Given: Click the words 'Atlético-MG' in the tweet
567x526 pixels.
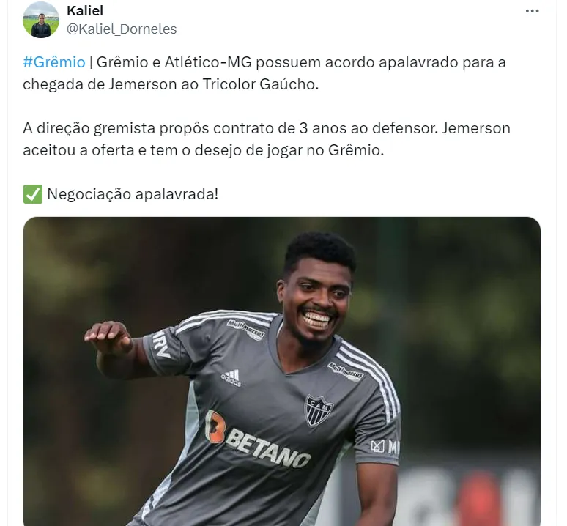Looking at the screenshot, I should 208,62.
